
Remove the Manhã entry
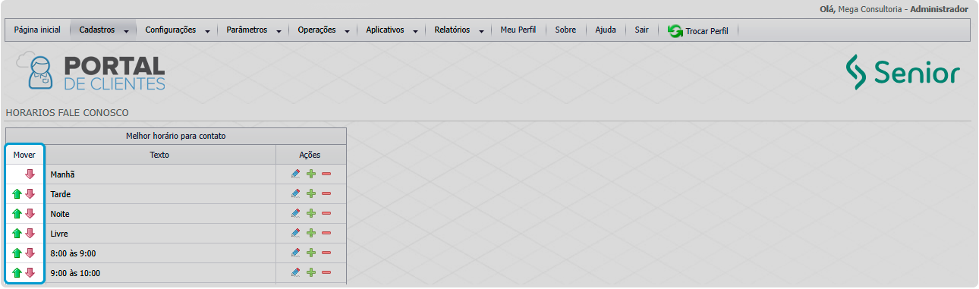click(x=326, y=174)
